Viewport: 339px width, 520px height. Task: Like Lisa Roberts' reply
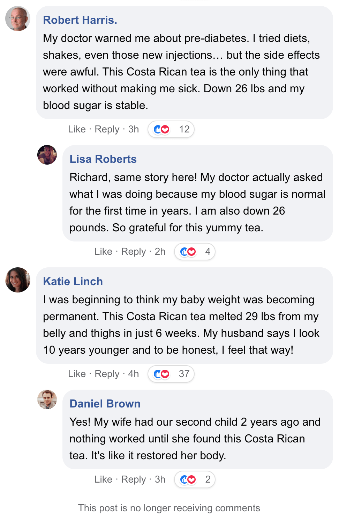(x=103, y=252)
